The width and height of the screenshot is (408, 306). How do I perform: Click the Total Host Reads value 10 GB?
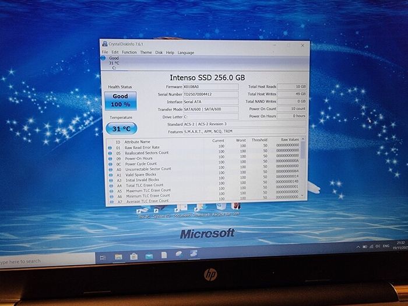[x=291, y=87]
